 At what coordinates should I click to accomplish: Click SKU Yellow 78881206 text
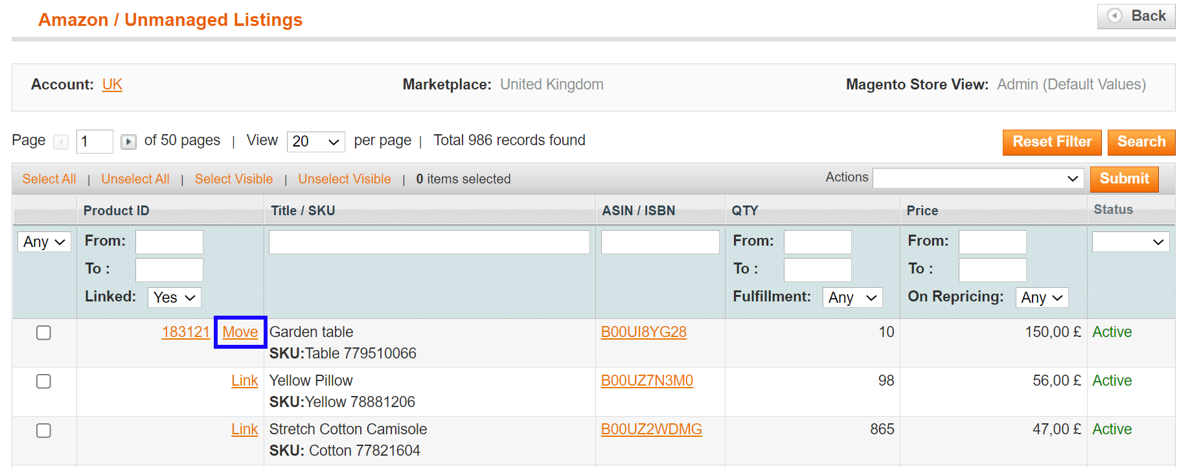click(342, 403)
